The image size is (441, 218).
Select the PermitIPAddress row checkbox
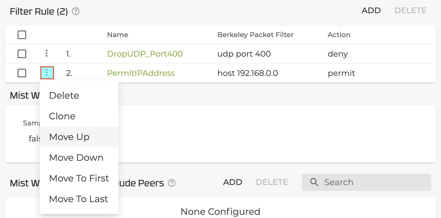22,73
